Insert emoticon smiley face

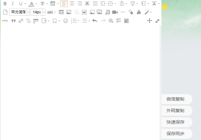66,21
